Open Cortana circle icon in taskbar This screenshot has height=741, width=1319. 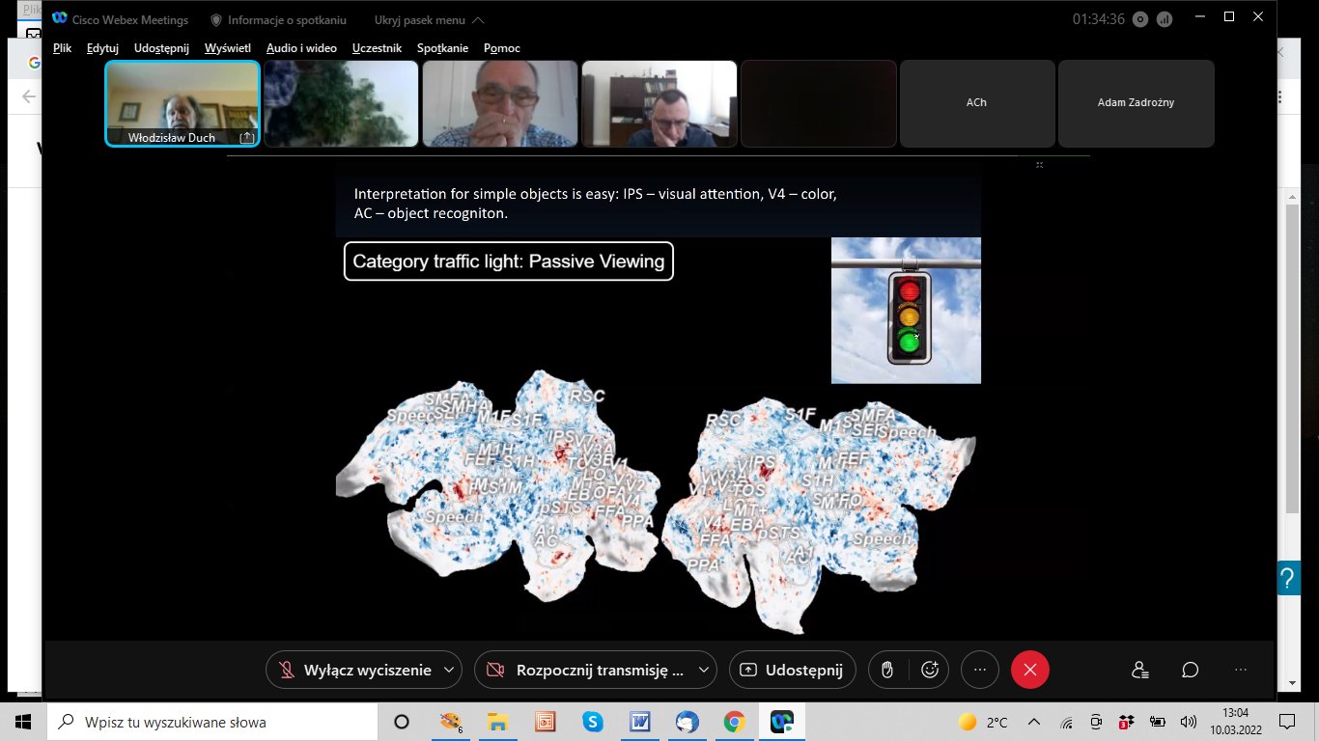click(402, 722)
